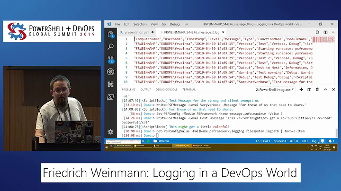The height and width of the screenshot is (191, 341).
Task: Open changes compare icon in editor toolbar
Action: (x=317, y=32)
